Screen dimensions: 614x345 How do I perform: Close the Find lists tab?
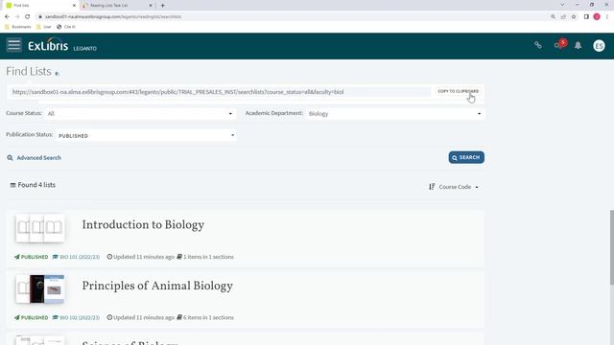click(74, 6)
